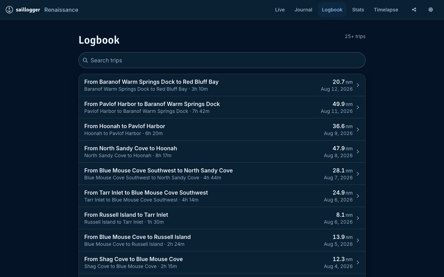
Task: Open the Live tab
Action: tap(280, 10)
